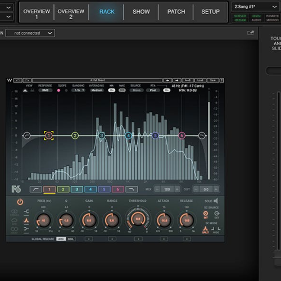Toggle the MAX Off switch
281x281 pixels.
coord(122,90)
